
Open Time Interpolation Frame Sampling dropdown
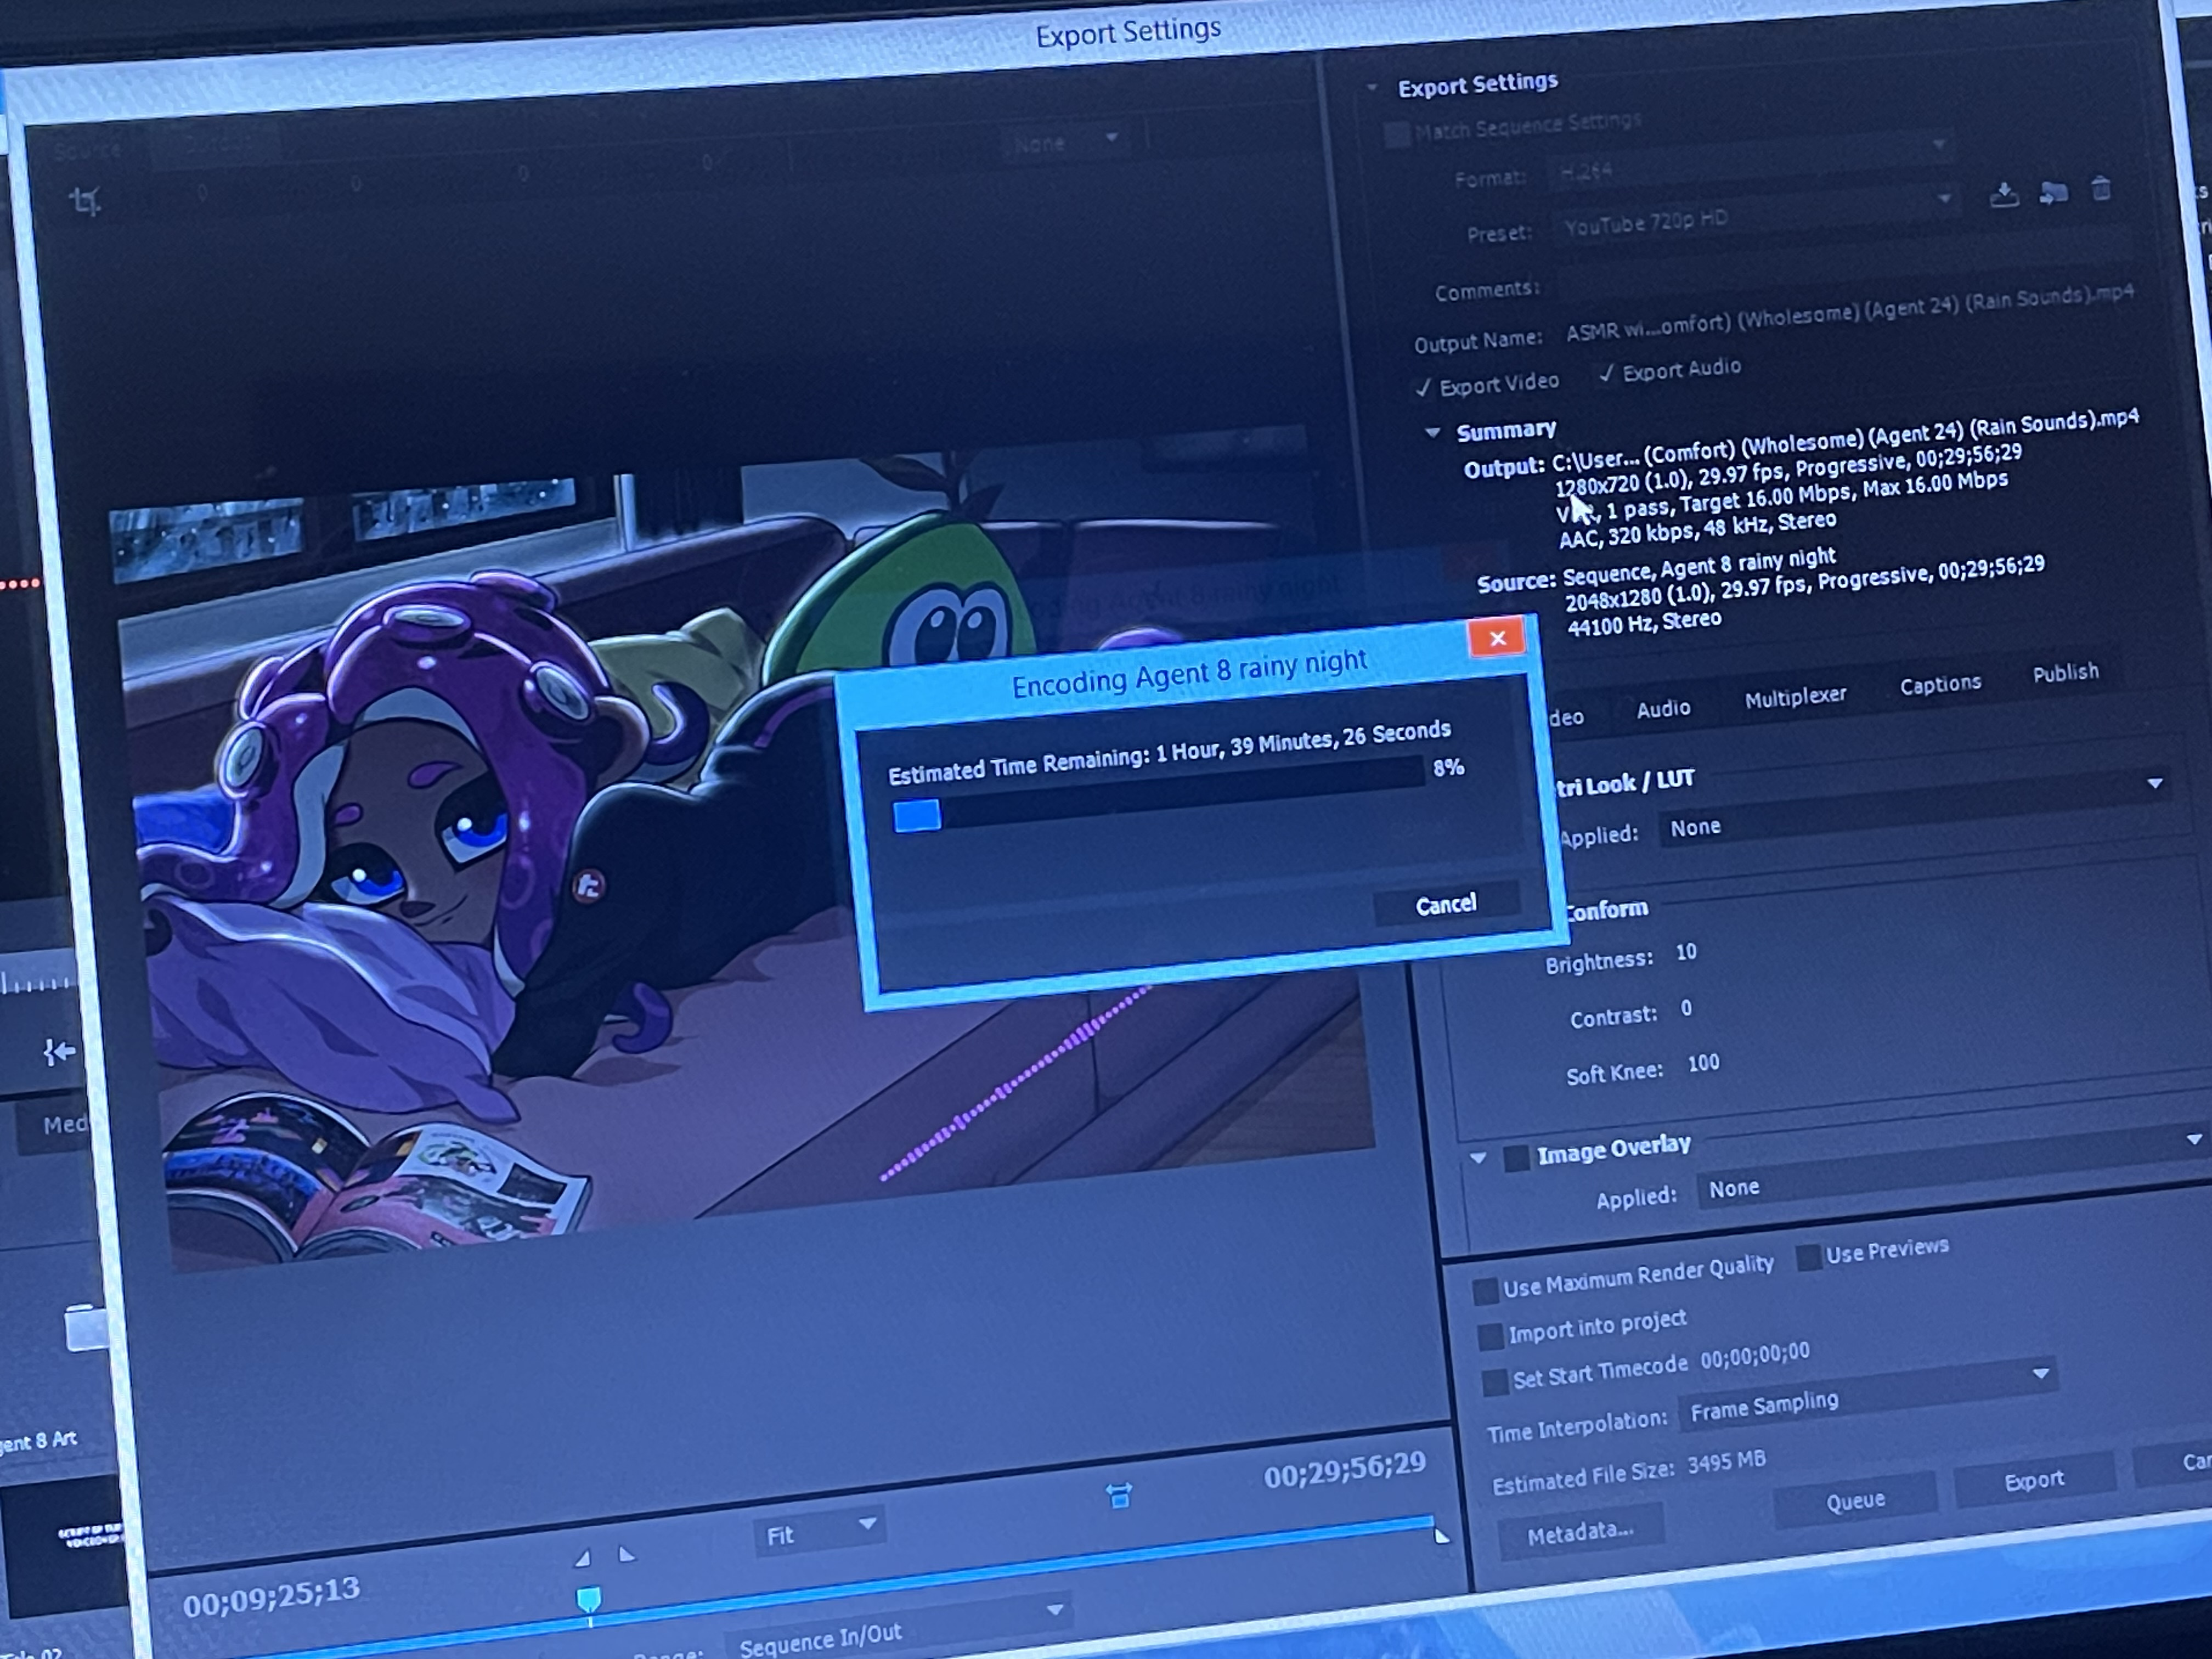pyautogui.click(x=1868, y=1395)
